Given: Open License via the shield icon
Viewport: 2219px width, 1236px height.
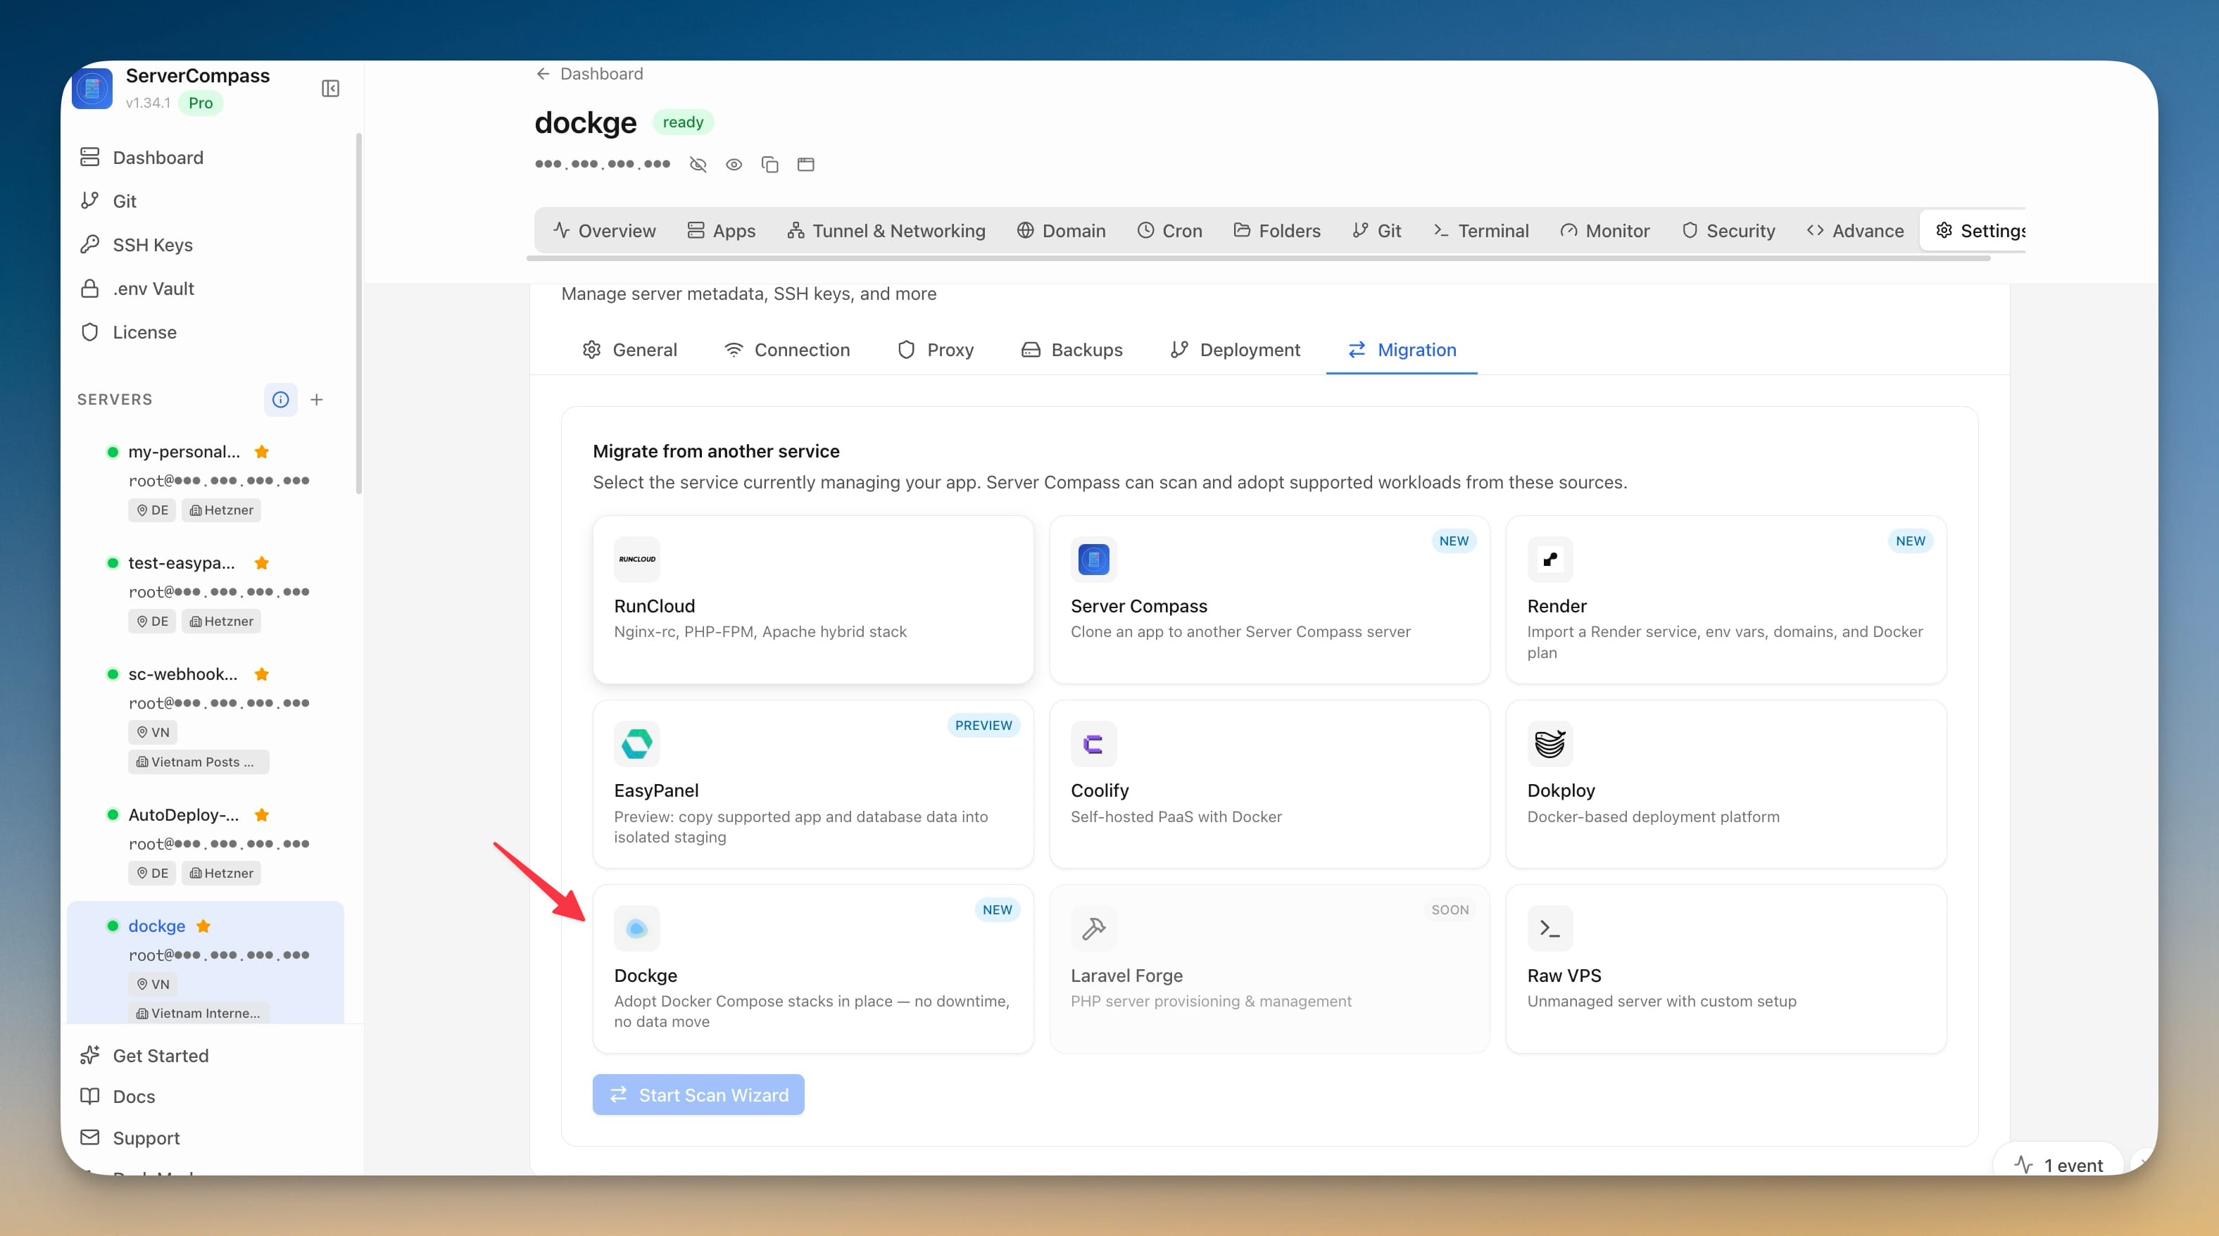Looking at the screenshot, I should click(89, 332).
